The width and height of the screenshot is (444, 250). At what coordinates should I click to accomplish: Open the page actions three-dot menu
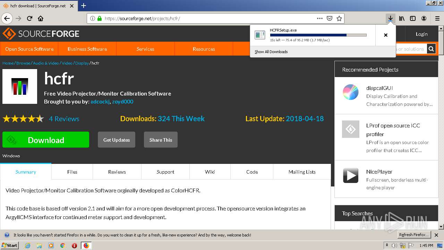[319, 18]
